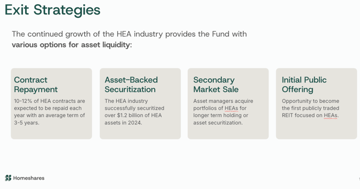Click the Asset-Backed Securitization card heading
Screen dimensions: 360x189
coord(131,85)
